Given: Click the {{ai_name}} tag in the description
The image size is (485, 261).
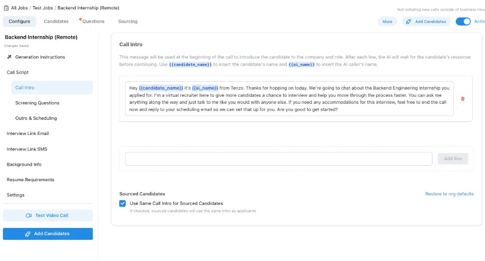Looking at the screenshot, I should click(x=301, y=64).
